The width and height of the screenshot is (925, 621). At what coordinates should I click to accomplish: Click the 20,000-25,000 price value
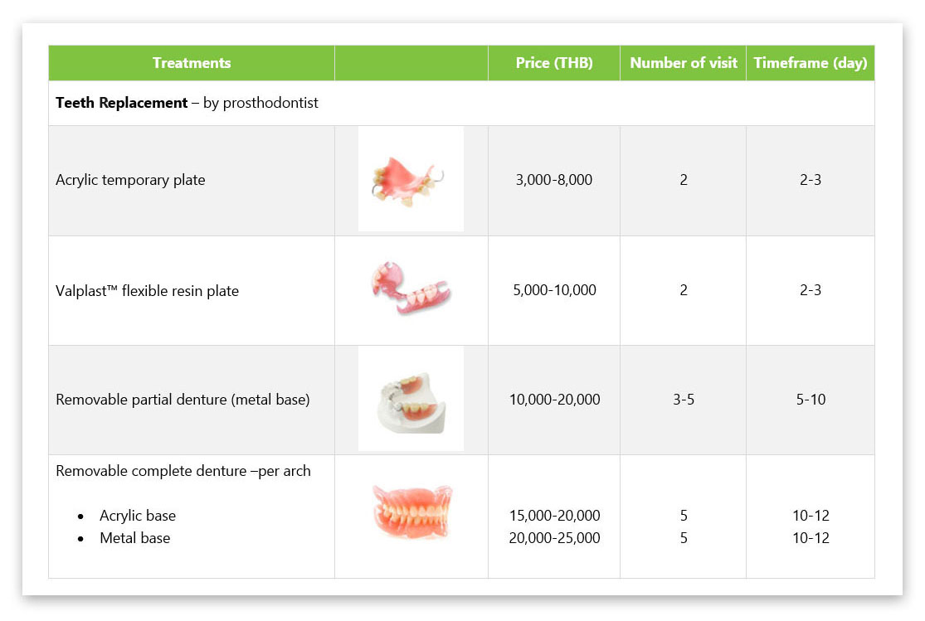pyautogui.click(x=554, y=538)
